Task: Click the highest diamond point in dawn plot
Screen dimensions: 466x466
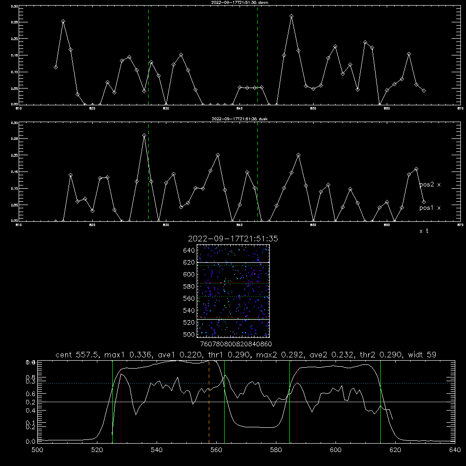Action: click(x=292, y=16)
